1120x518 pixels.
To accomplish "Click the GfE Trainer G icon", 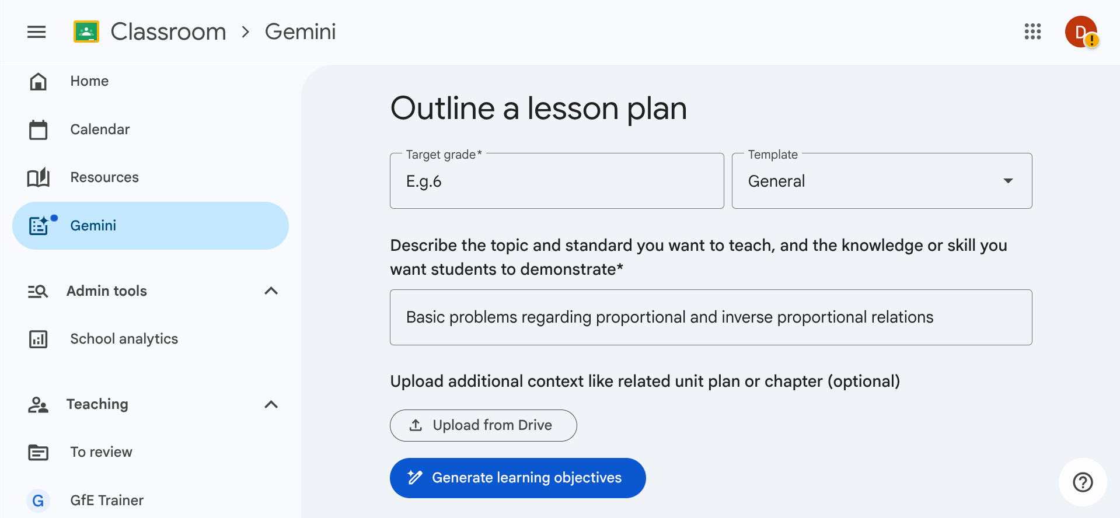I will click(39, 501).
